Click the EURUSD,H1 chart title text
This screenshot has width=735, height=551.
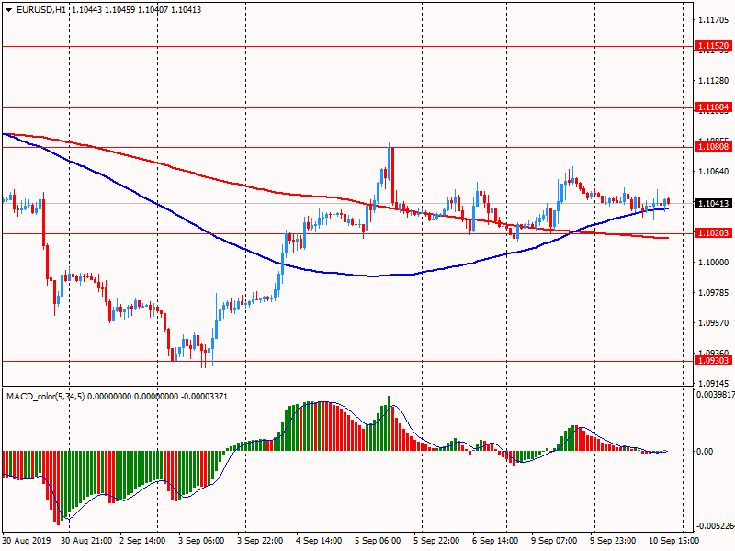(x=41, y=9)
